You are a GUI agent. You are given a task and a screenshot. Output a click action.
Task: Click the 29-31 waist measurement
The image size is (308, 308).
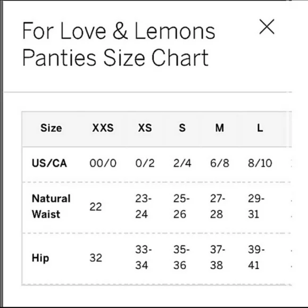pos(256,206)
